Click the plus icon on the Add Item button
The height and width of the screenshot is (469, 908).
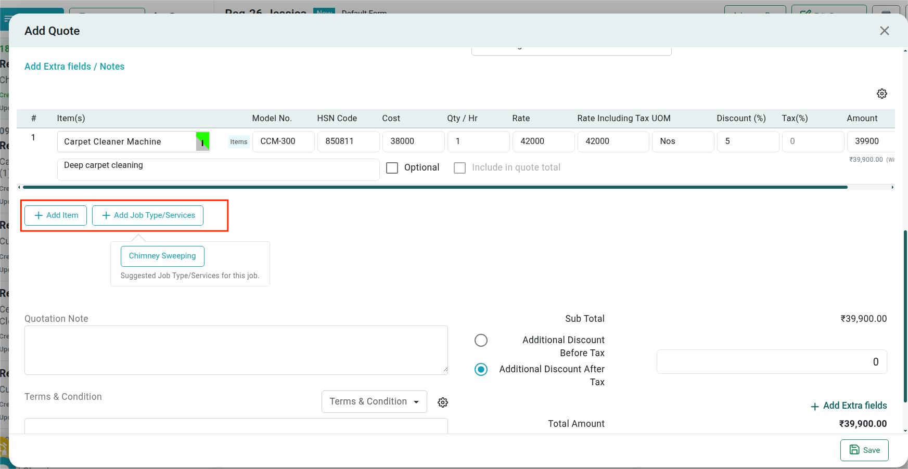coord(39,215)
